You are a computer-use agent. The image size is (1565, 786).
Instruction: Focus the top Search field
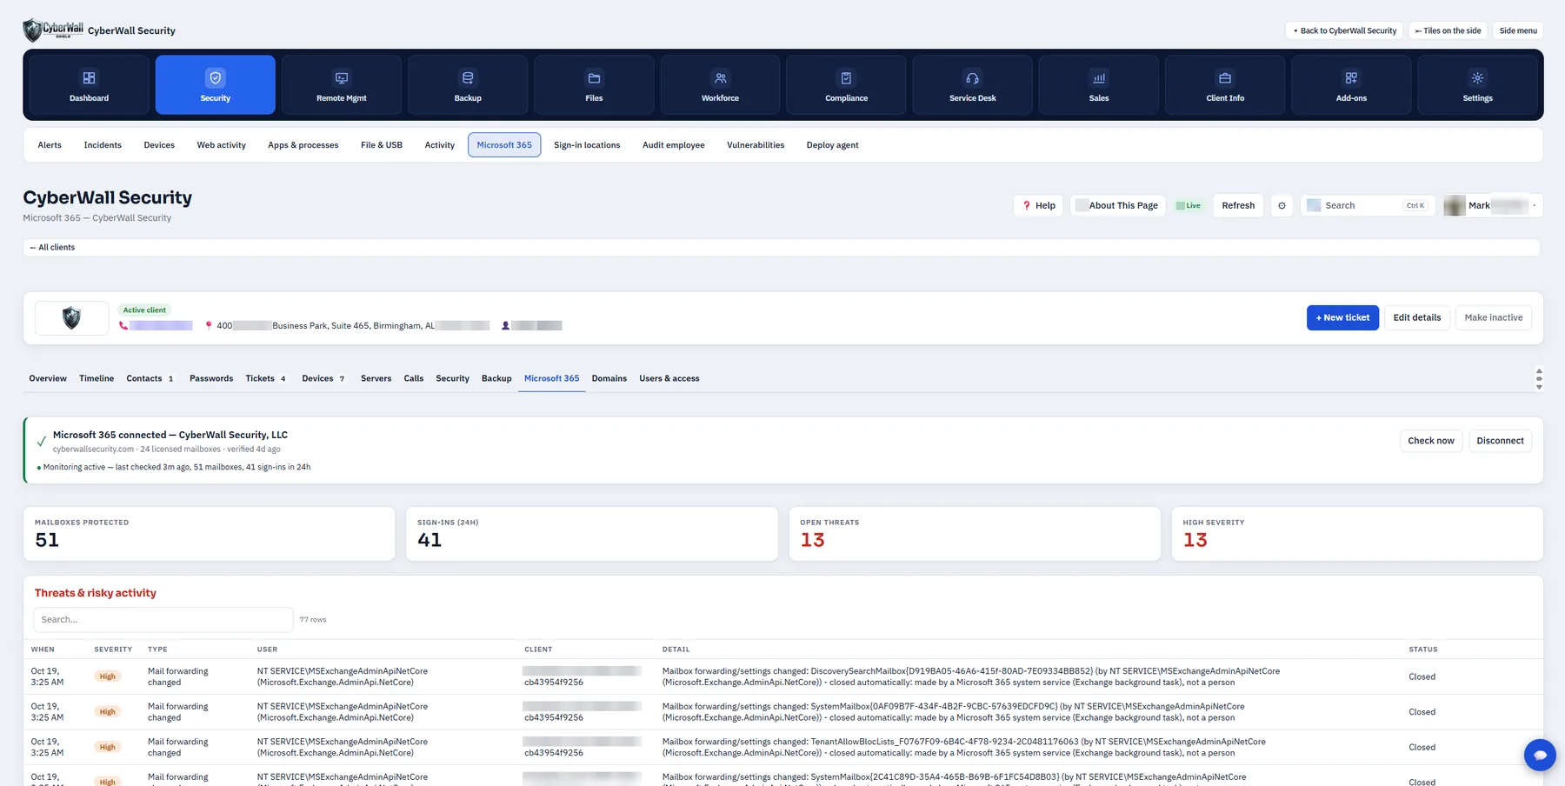[1367, 206]
